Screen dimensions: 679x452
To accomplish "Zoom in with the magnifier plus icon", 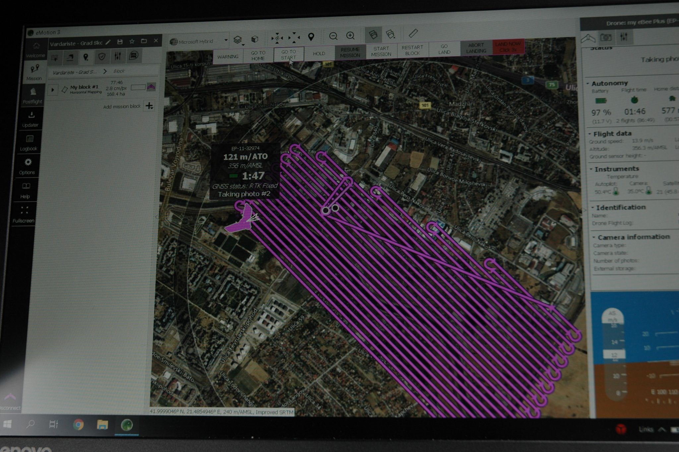I will tap(350, 36).
